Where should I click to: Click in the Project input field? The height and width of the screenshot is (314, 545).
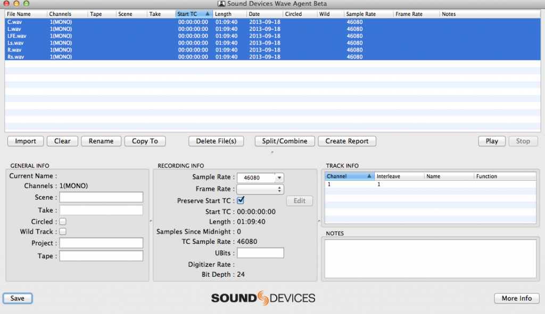click(101, 243)
